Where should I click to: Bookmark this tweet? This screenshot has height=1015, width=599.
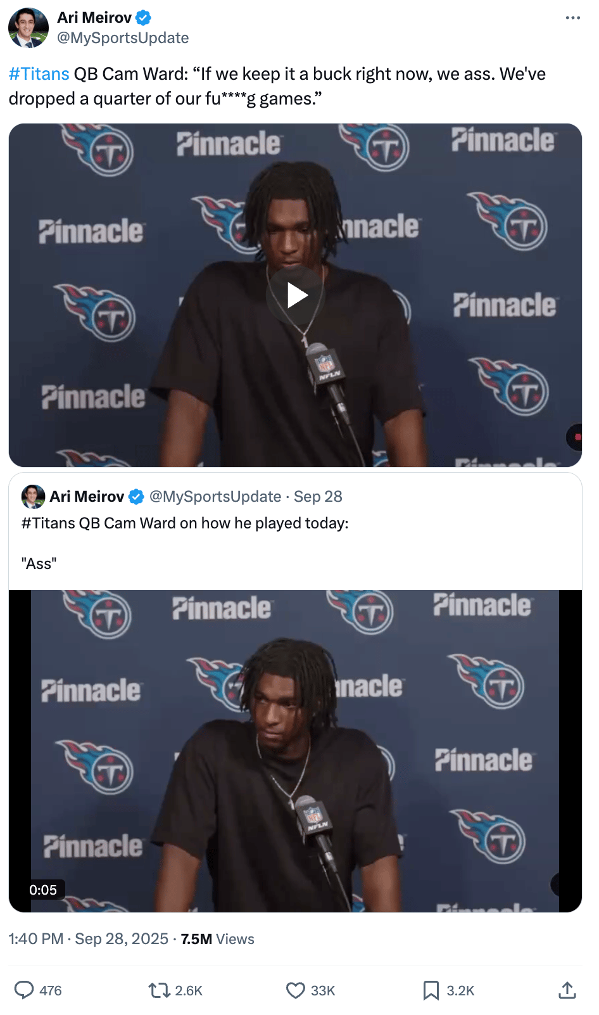click(x=431, y=990)
